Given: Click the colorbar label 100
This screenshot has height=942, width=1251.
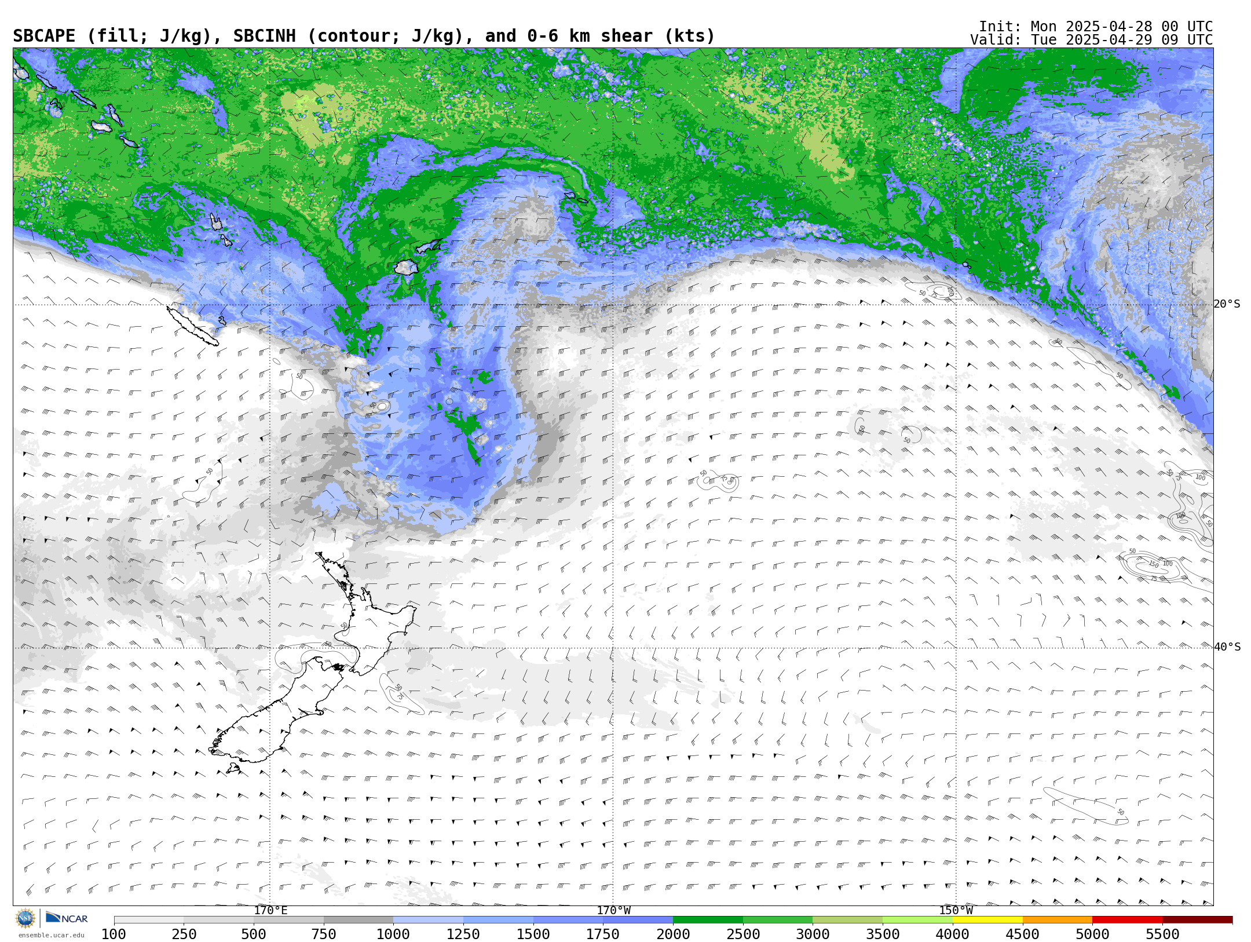Looking at the screenshot, I should coord(114,934).
